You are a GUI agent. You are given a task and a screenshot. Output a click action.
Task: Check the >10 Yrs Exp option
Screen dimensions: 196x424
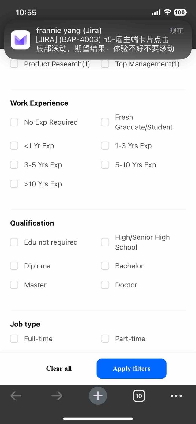tap(14, 184)
